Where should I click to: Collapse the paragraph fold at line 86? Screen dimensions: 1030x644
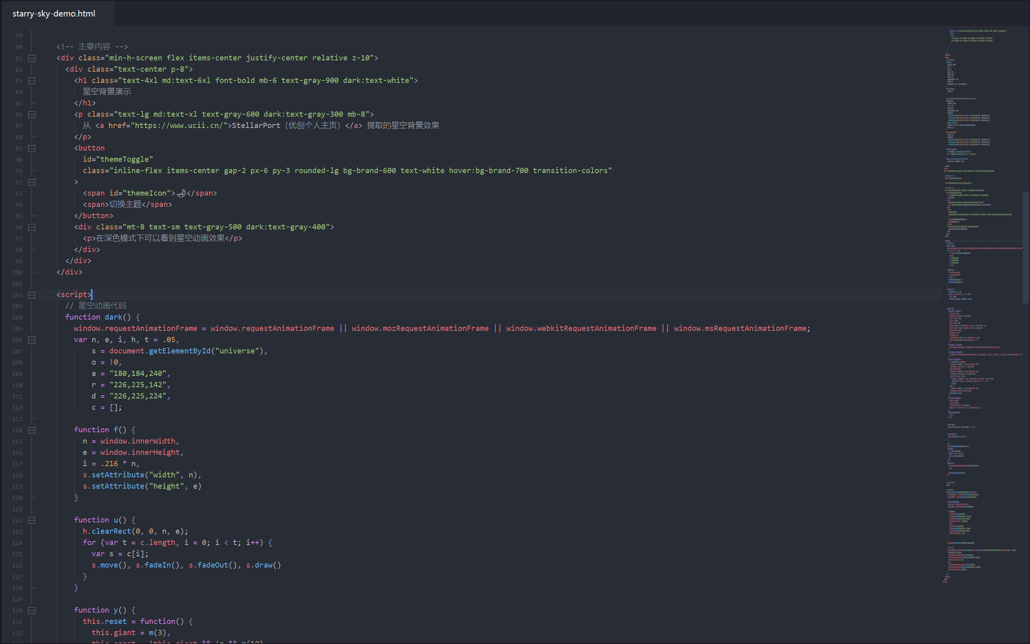(x=31, y=115)
